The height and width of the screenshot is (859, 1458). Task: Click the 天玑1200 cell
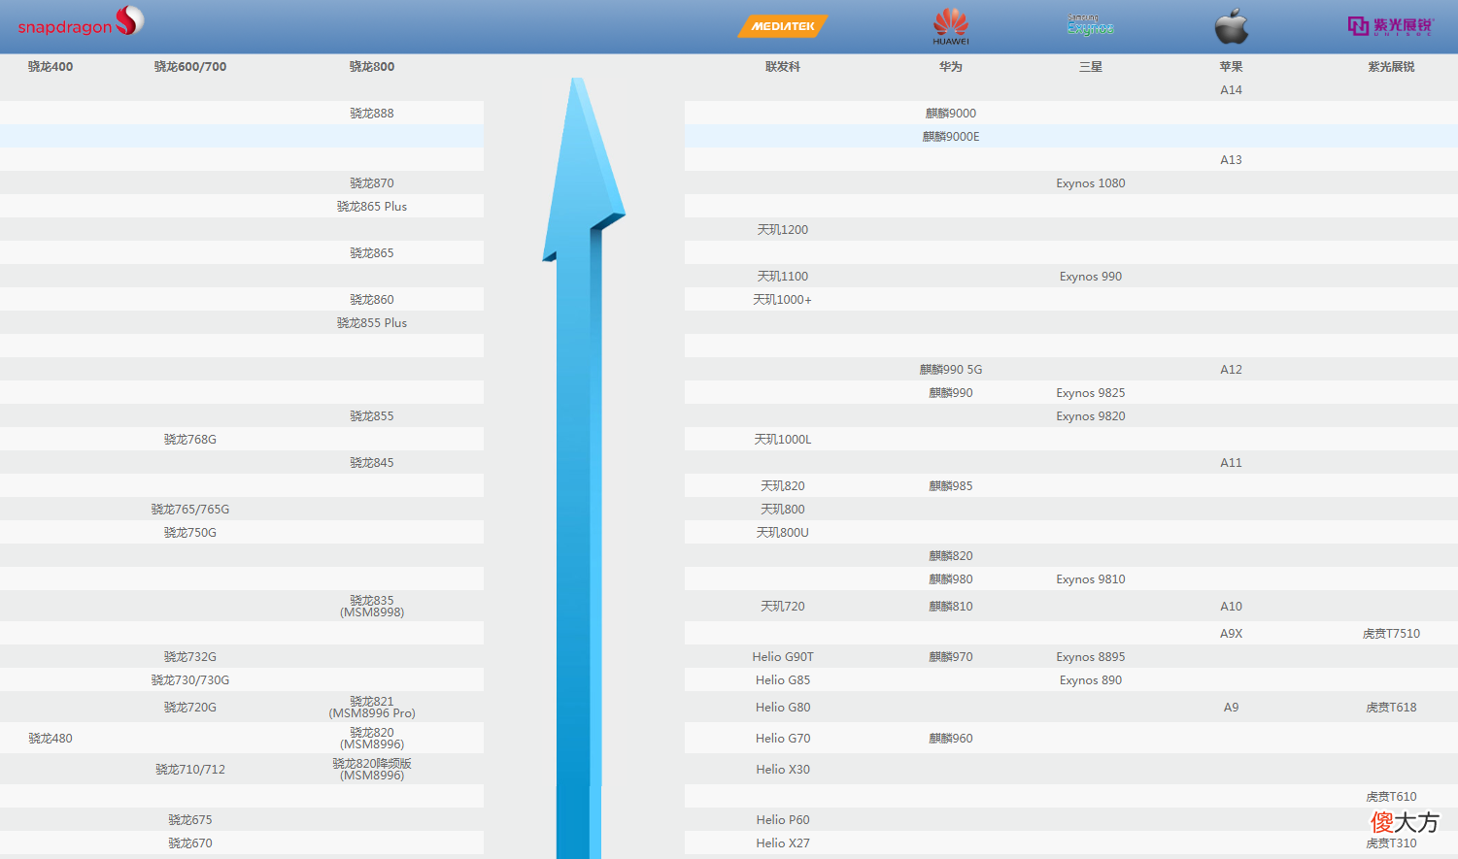[783, 230]
